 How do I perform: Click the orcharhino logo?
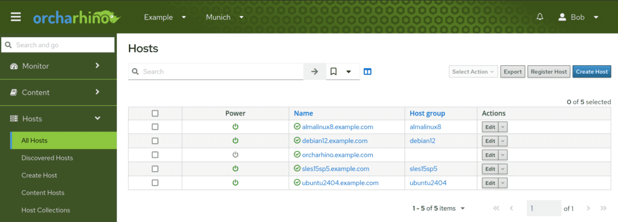tap(76, 18)
